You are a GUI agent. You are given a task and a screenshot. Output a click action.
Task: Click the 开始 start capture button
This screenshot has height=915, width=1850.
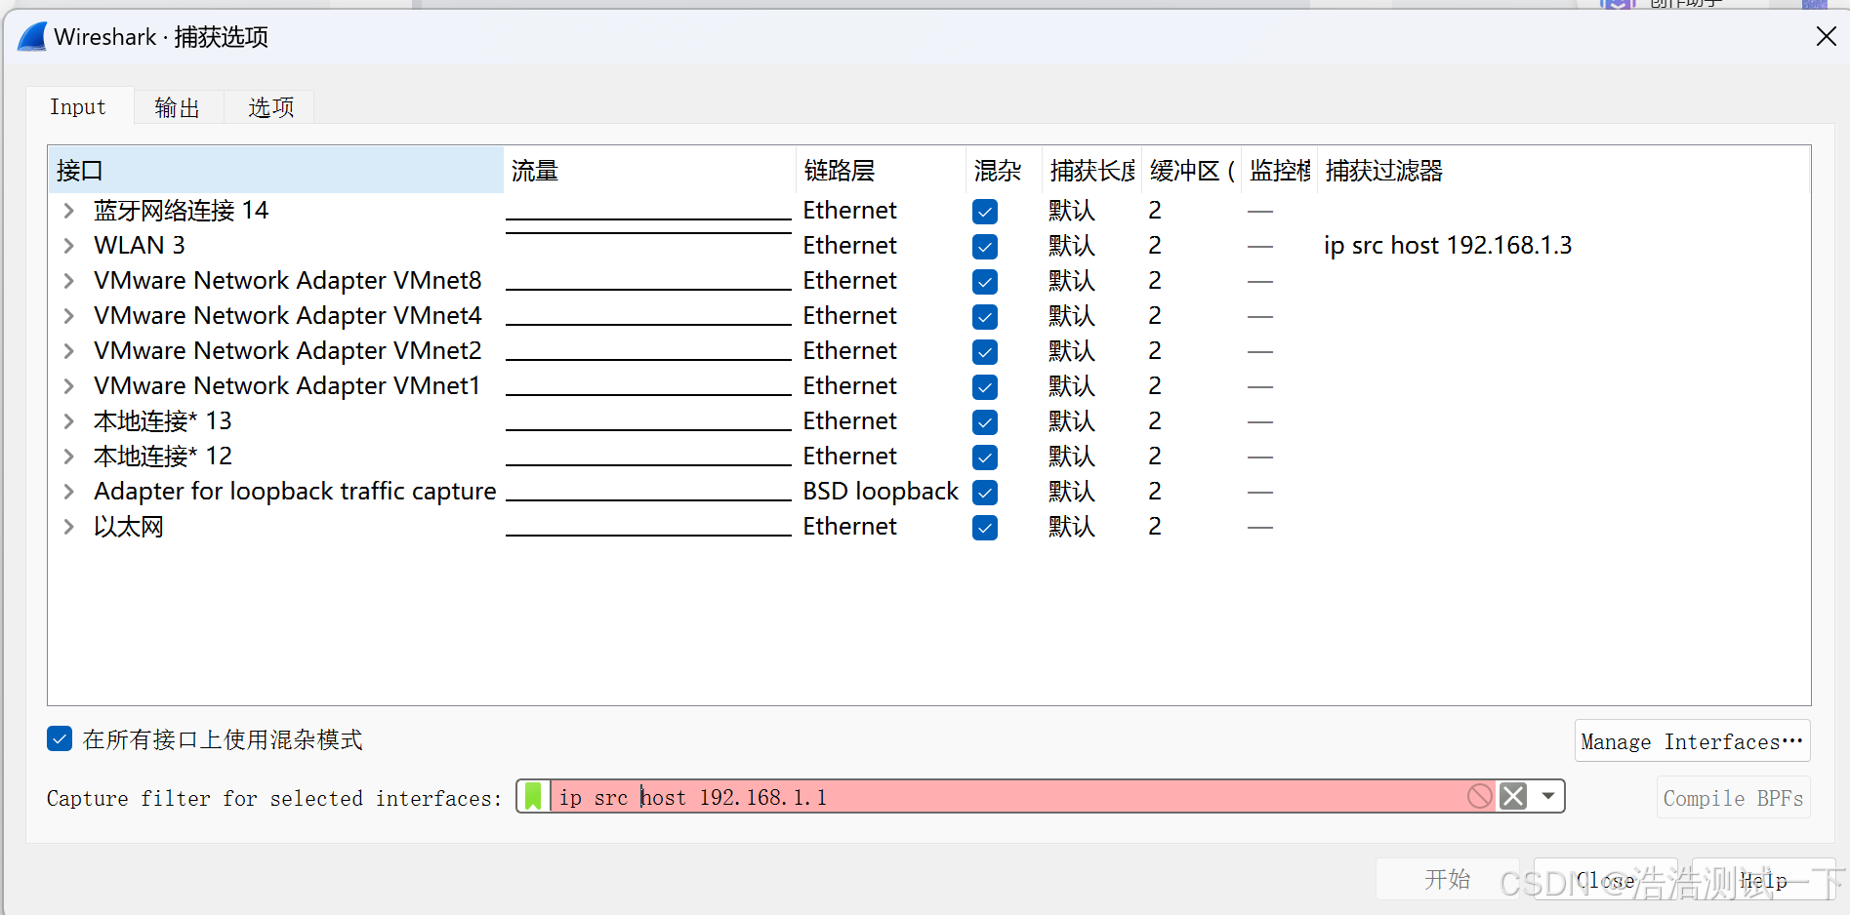(1447, 879)
